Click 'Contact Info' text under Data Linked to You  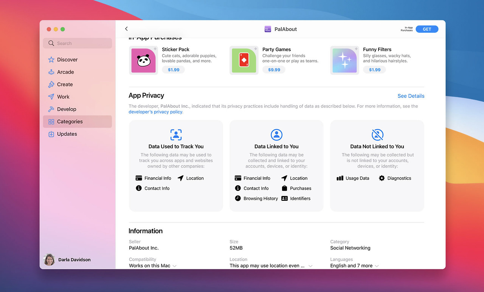click(256, 188)
